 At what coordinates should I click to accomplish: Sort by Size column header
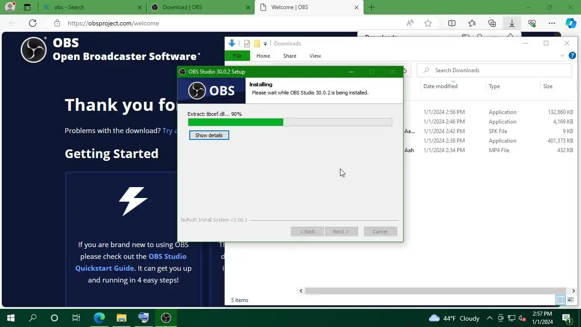[548, 86]
